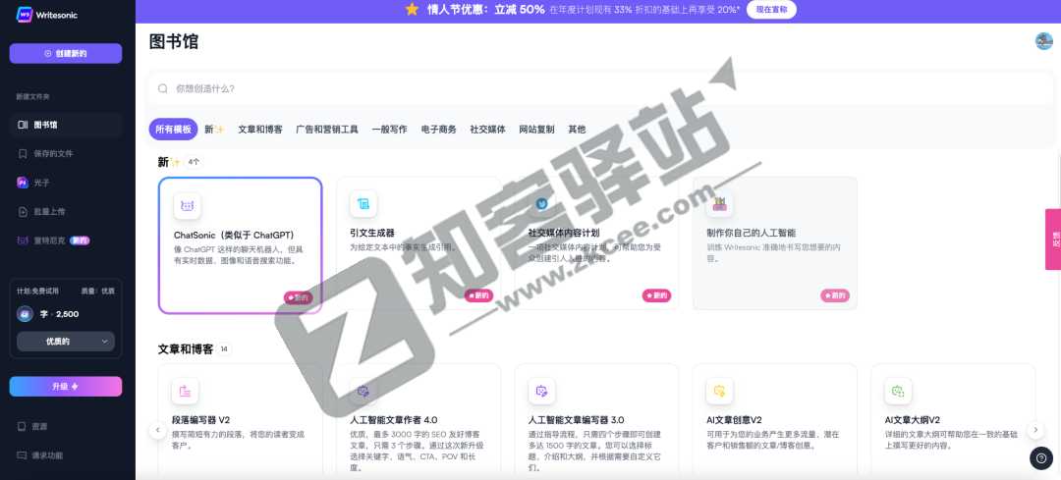The width and height of the screenshot is (1061, 480).
Task: Click the 人工智能文章编写器 3.0 icon
Action: point(541,392)
